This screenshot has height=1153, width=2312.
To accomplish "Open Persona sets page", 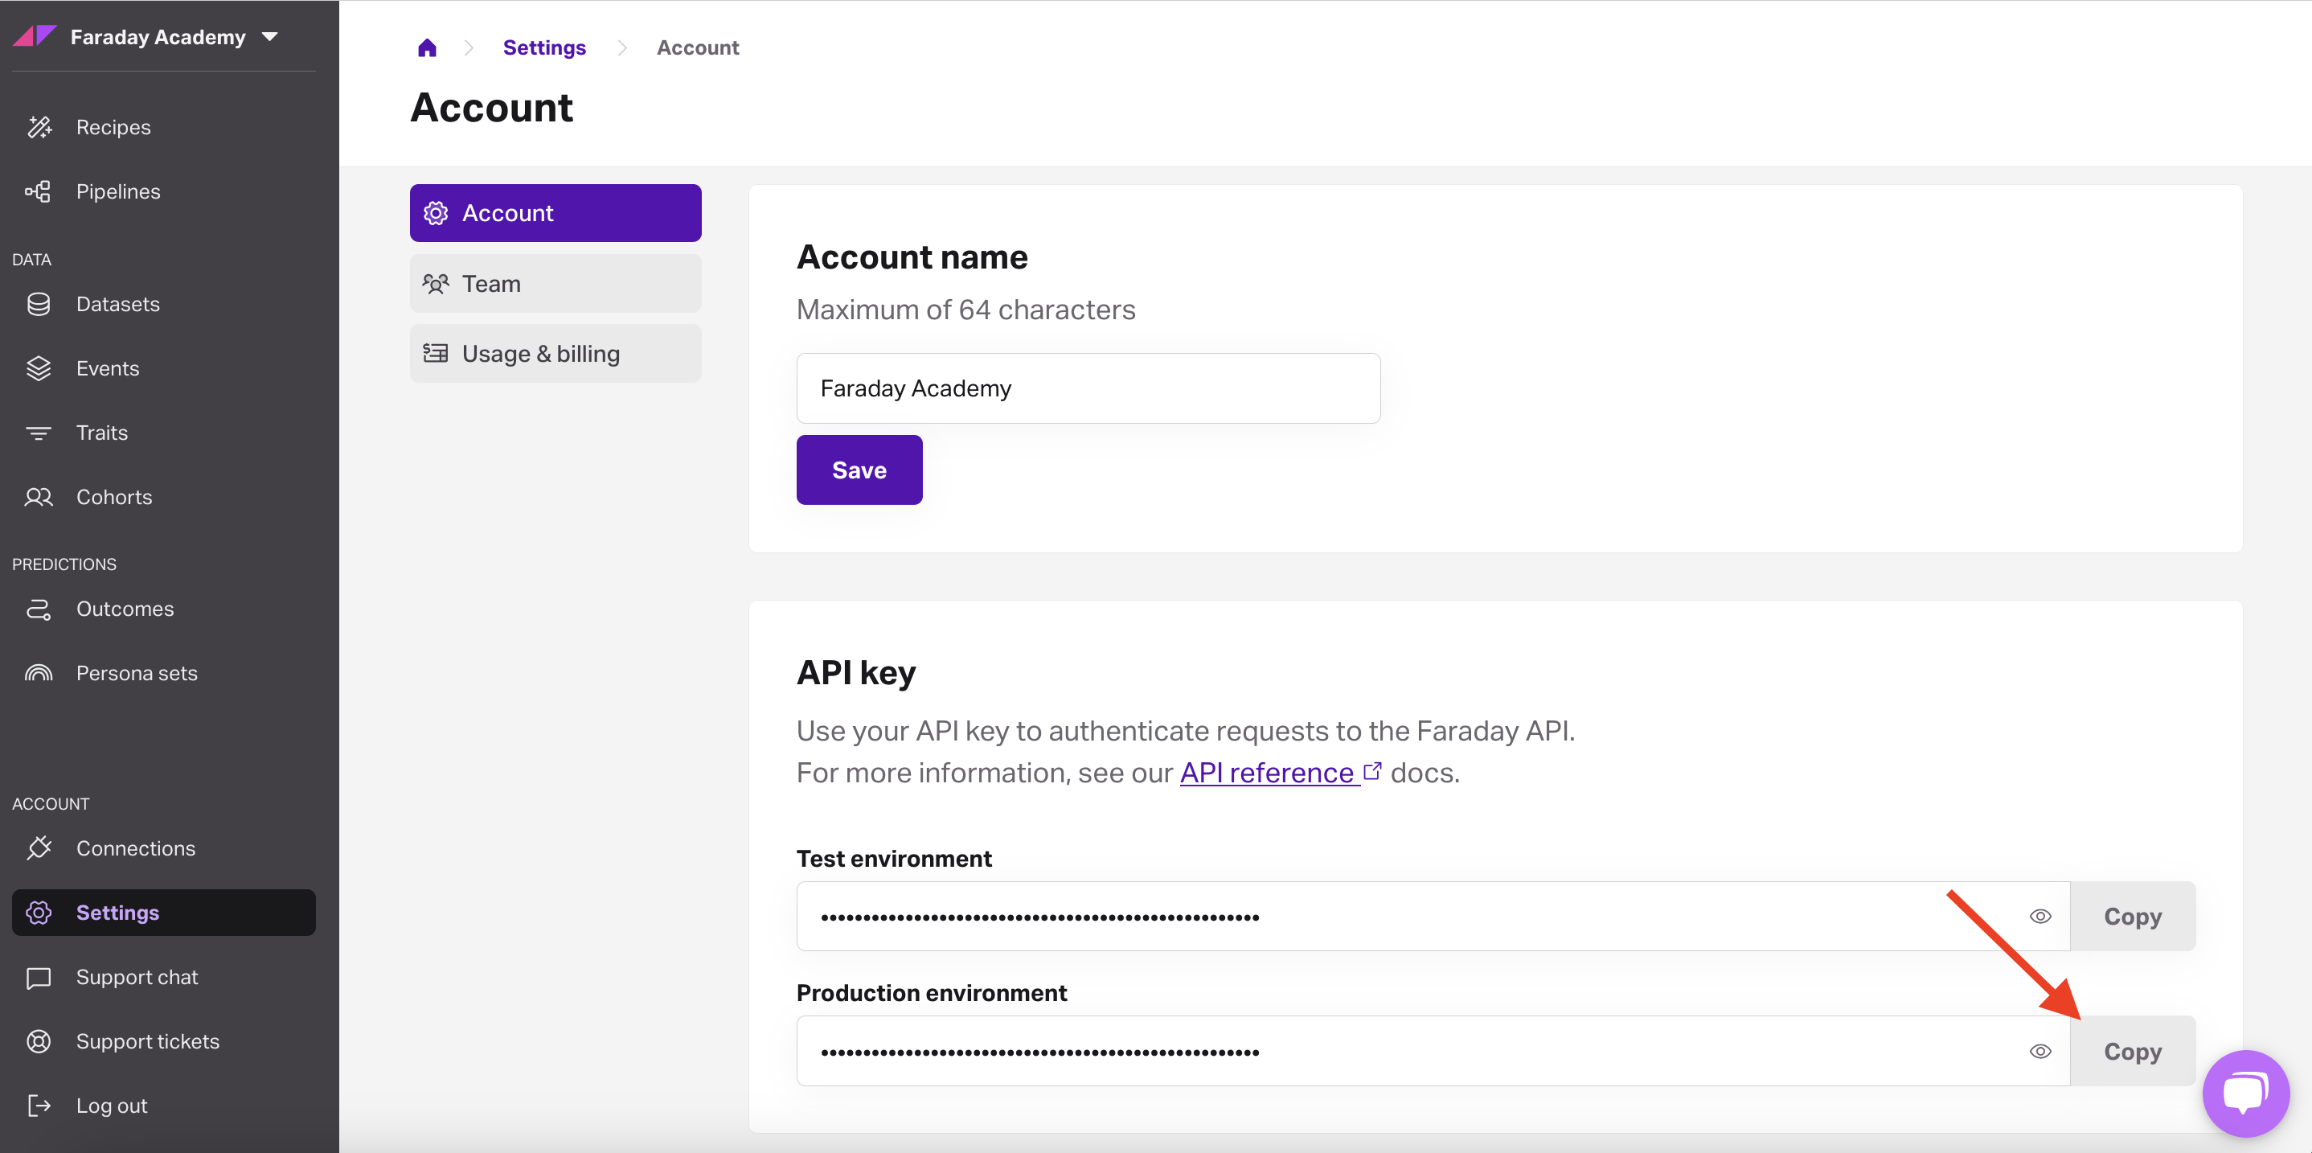I will (x=137, y=672).
